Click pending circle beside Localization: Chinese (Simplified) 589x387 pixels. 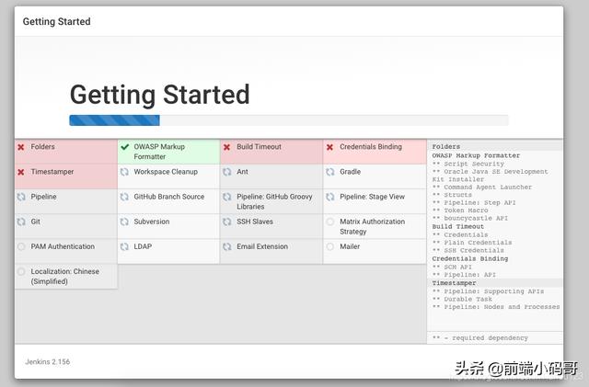(x=21, y=271)
